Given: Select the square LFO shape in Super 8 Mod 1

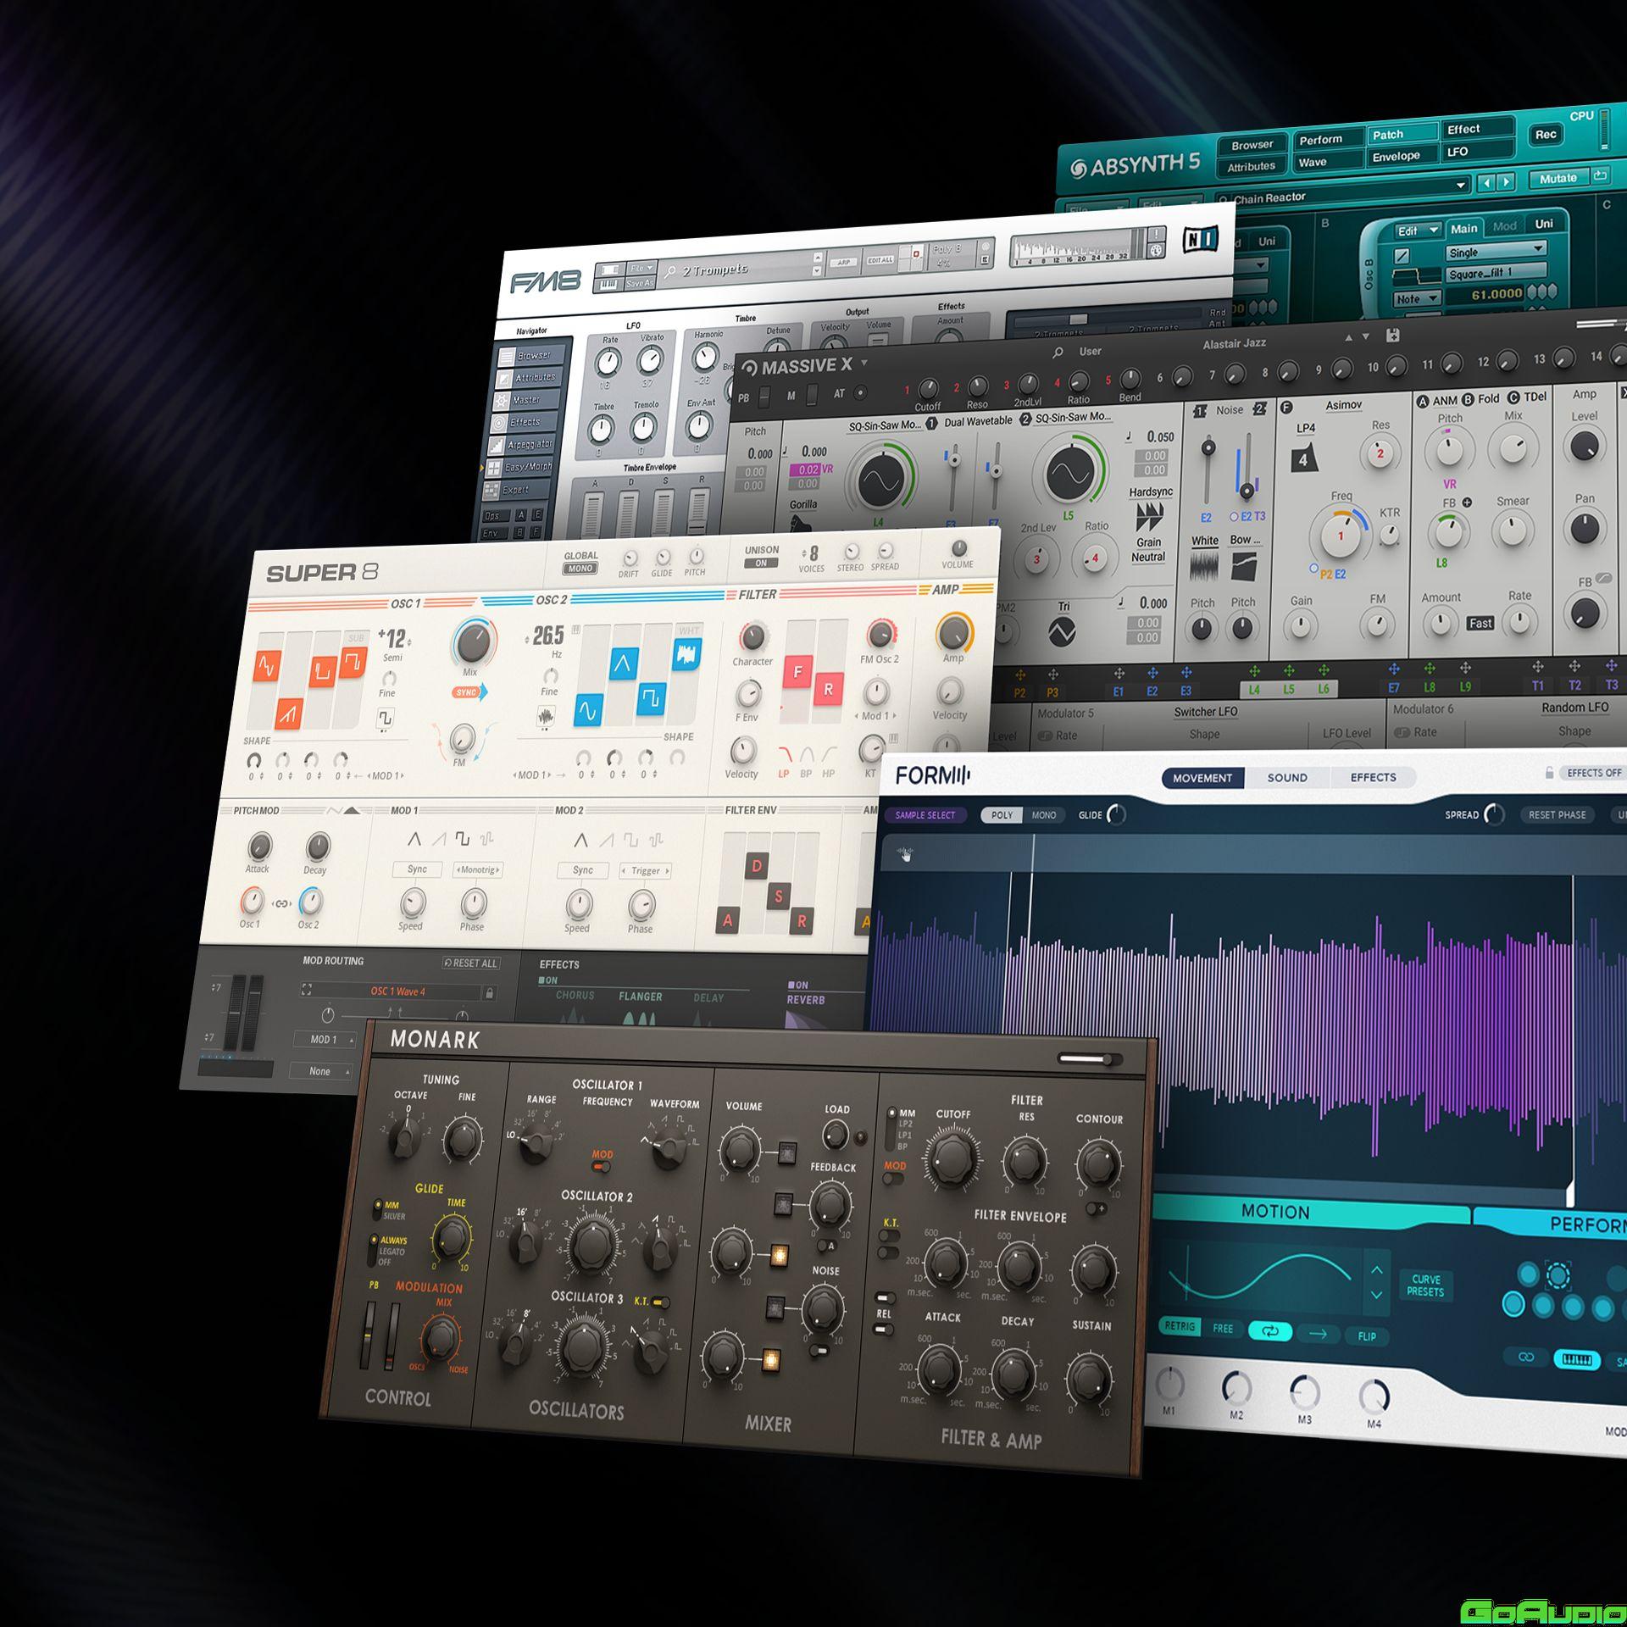Looking at the screenshot, I should coord(462,839).
